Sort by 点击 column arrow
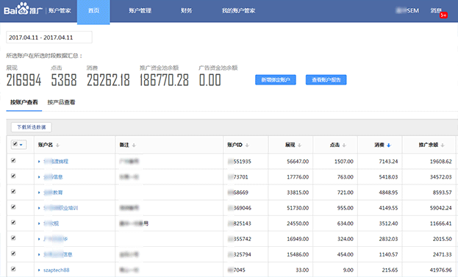This screenshot has width=458, height=277. [344, 145]
